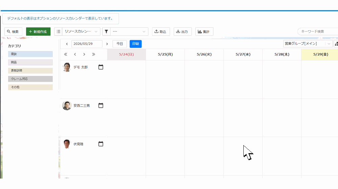338x189 pixels.
Task: Click デモ 太郎's avatar photo
Action: [67, 67]
